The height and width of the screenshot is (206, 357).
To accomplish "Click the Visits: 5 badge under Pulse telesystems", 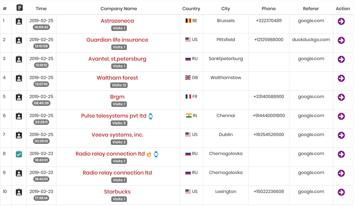I will click(x=119, y=123).
